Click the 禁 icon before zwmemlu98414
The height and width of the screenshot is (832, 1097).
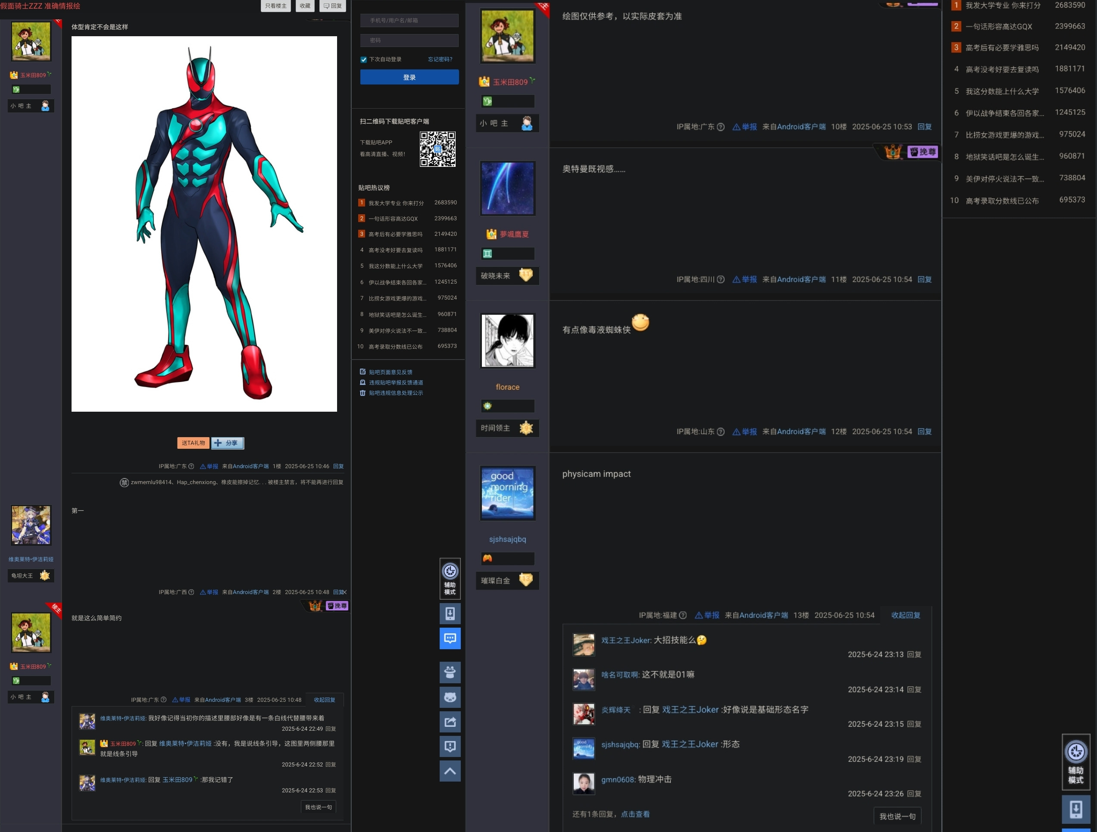point(125,483)
